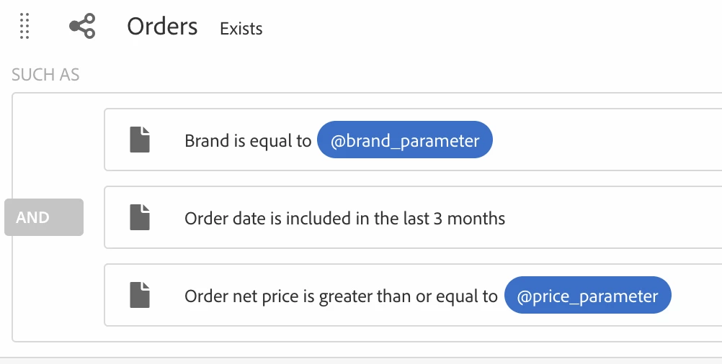Click the document icon in the Brand condition

[x=140, y=140]
